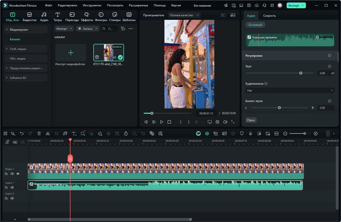Take a snapshot with the camera icon
Viewport: 341px width, 222px height.
(x=217, y=122)
